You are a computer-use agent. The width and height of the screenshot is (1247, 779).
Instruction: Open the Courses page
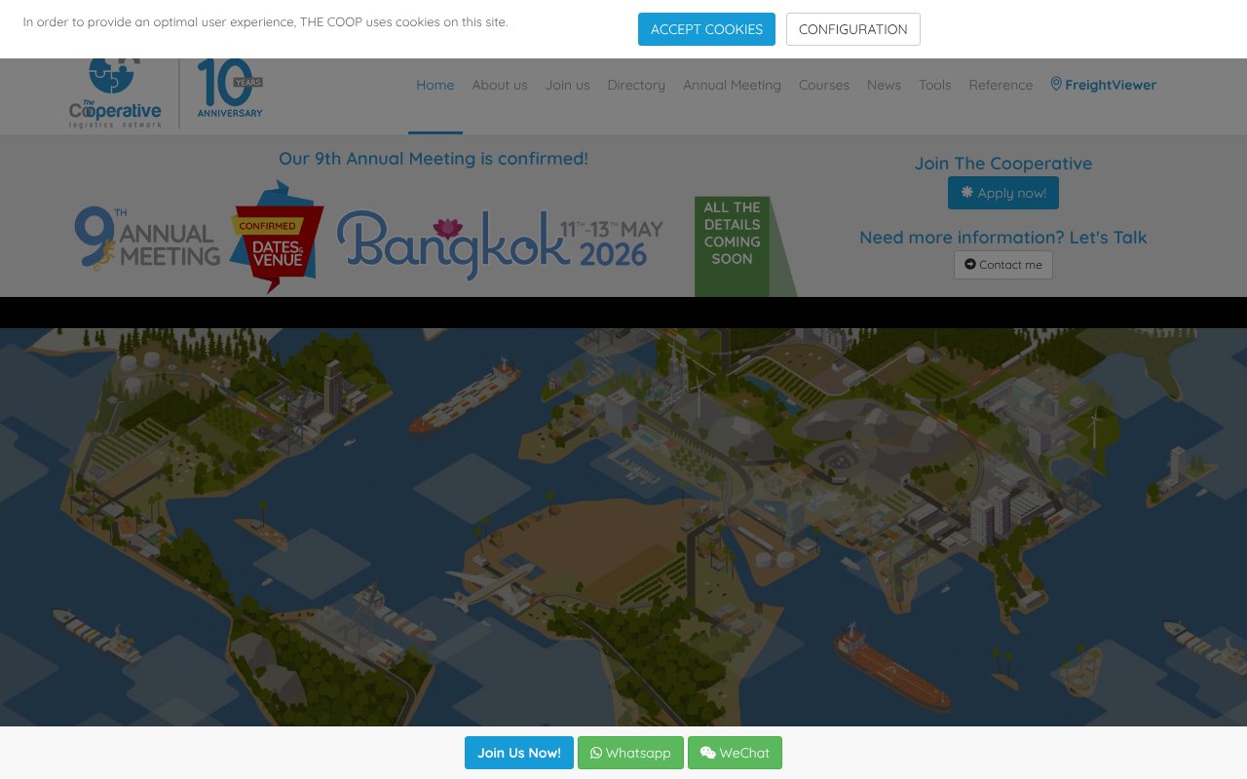point(824,86)
